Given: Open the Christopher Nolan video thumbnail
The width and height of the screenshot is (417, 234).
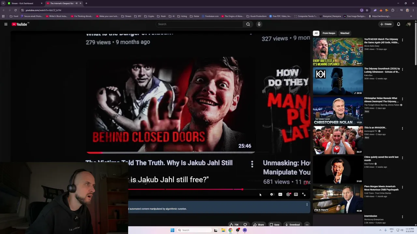Looking at the screenshot, I should [338, 111].
